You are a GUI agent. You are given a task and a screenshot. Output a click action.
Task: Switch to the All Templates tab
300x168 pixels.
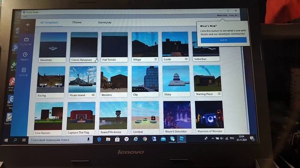click(49, 22)
